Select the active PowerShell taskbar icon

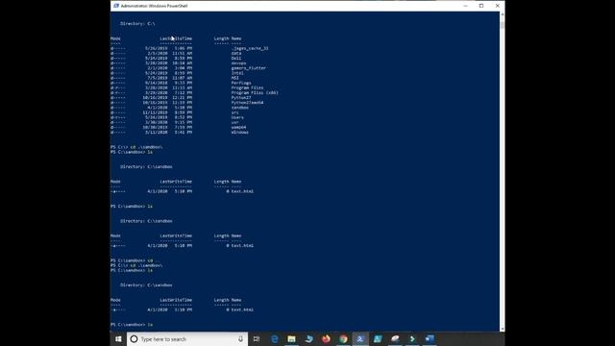[x=360, y=339]
